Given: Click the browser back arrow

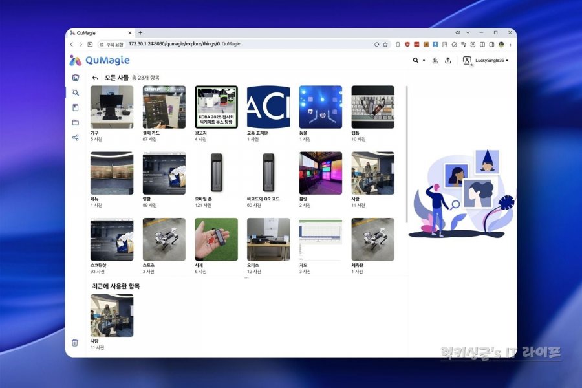Looking at the screenshot, I should 72,44.
